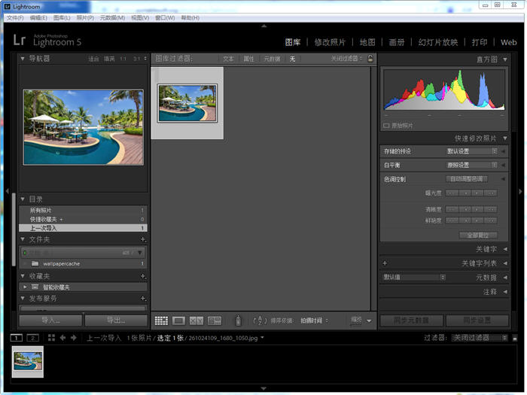Screen dimensions: 527x395
Task: Add a new folder with plus icon
Action: [143, 239]
